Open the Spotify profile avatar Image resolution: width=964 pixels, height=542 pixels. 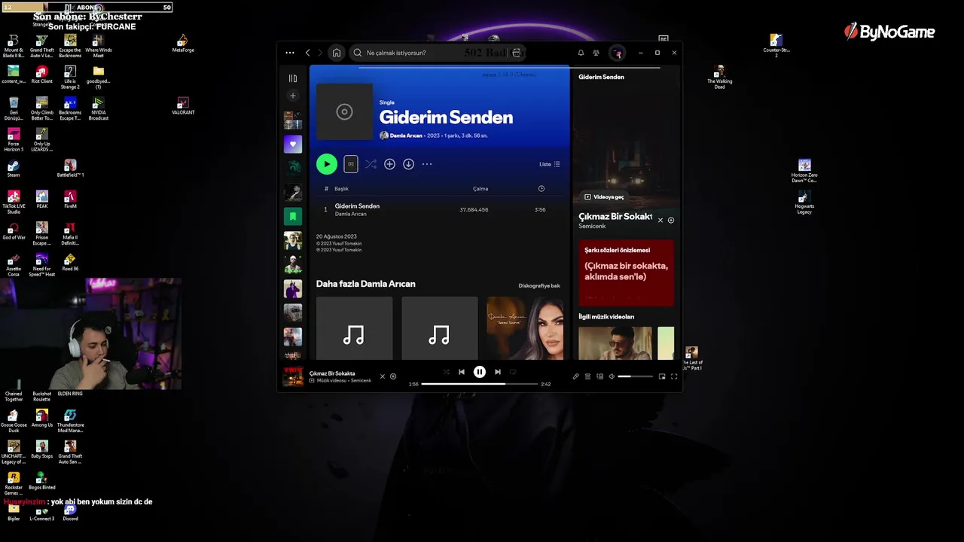tap(617, 53)
